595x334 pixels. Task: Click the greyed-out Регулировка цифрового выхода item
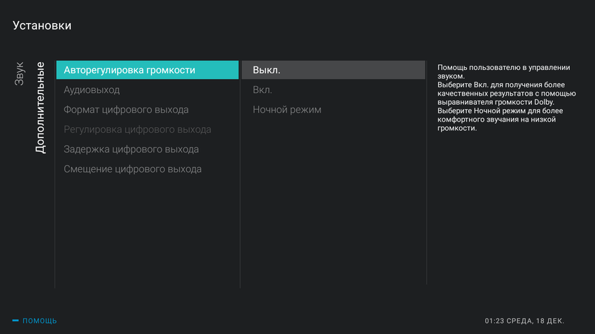[x=137, y=129]
